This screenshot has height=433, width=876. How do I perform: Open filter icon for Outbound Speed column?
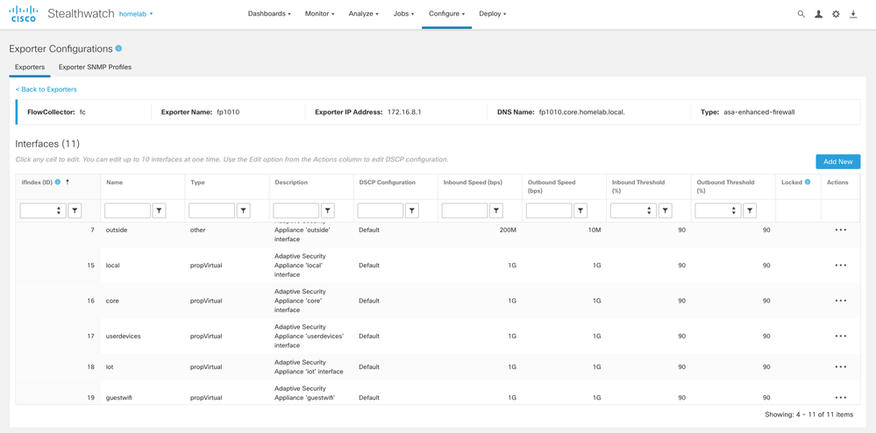[581, 210]
